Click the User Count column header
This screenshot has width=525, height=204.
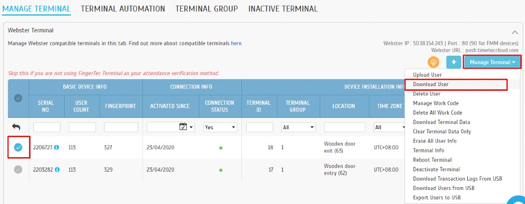click(81, 106)
